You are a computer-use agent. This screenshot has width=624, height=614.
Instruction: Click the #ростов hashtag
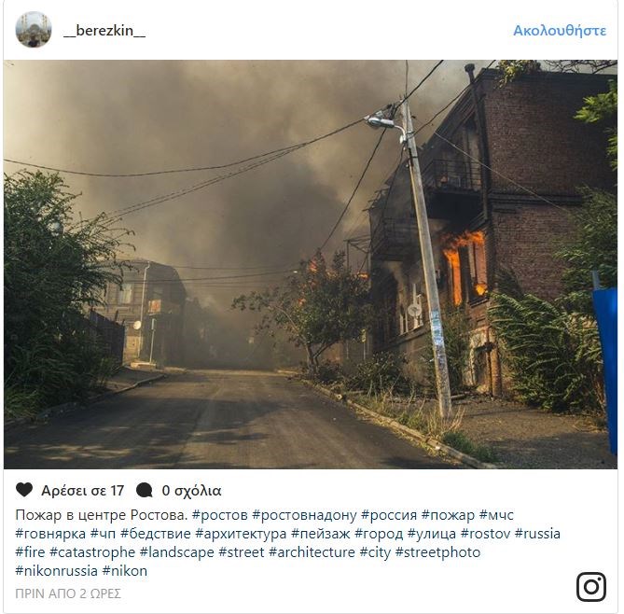(220, 515)
